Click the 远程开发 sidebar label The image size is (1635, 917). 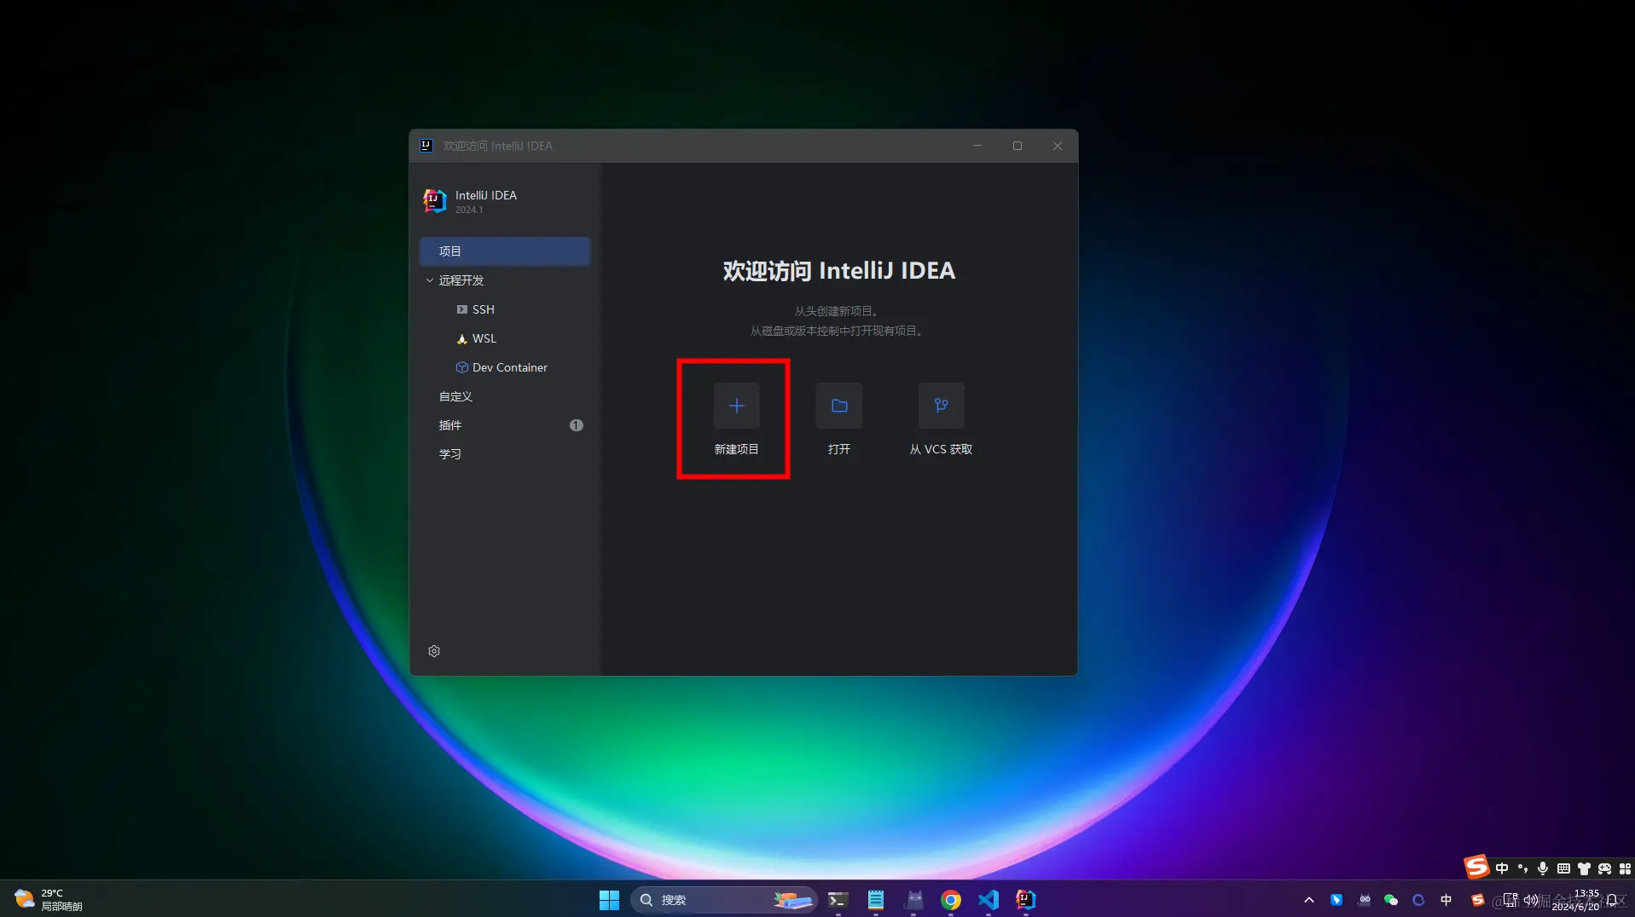461,280
